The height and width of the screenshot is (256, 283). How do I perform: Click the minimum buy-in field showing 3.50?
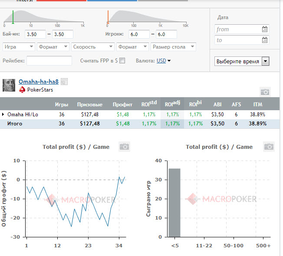tap(35, 34)
